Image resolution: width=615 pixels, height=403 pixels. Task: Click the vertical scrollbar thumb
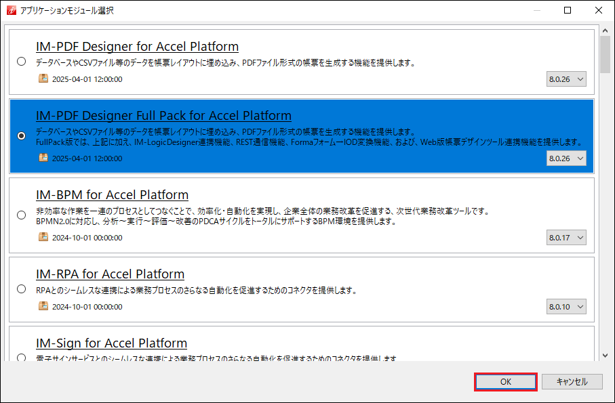[606, 54]
